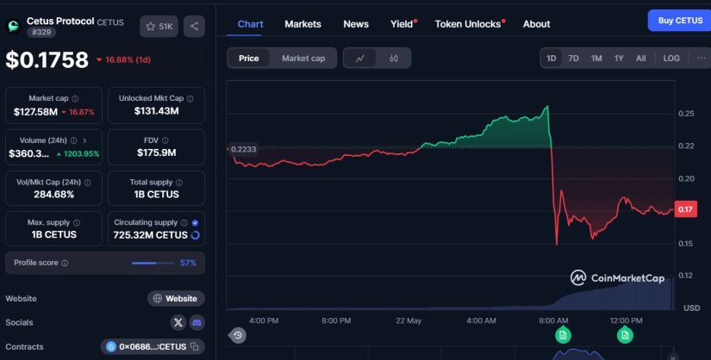
Task: Click the #329 rank badge
Action: pyautogui.click(x=41, y=32)
